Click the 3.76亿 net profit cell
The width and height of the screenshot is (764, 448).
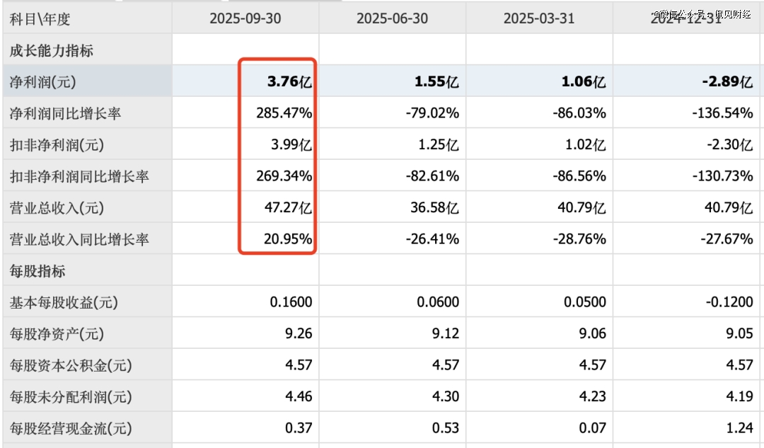(289, 82)
